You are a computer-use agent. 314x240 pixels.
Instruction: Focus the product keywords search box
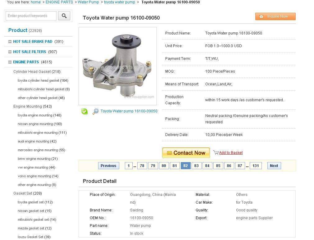(x=31, y=16)
